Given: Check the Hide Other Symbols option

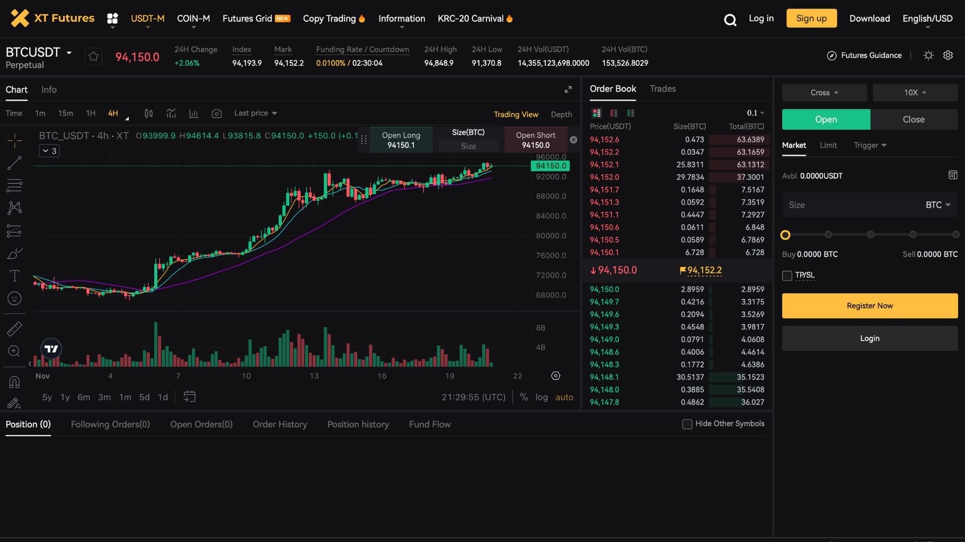Looking at the screenshot, I should 687,424.
